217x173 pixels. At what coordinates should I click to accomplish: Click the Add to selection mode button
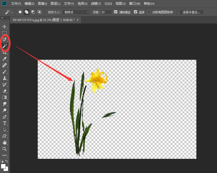(27, 12)
